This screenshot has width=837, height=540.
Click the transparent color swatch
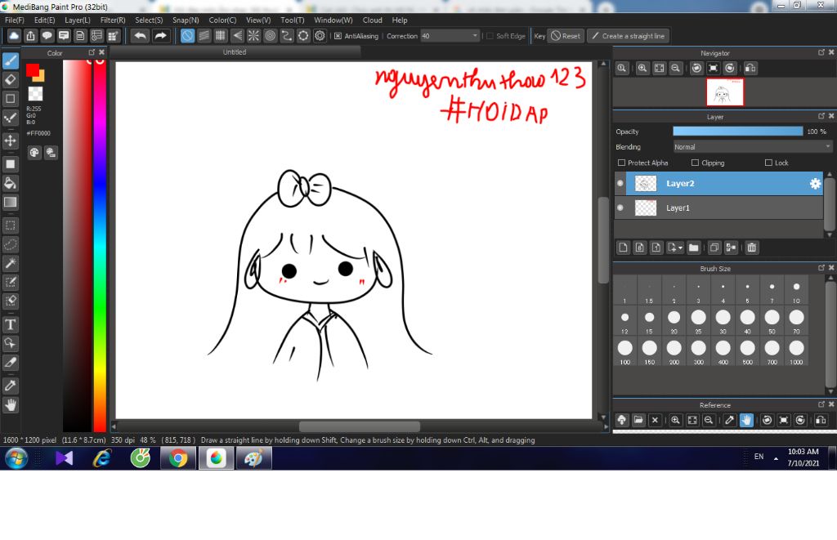[x=35, y=94]
